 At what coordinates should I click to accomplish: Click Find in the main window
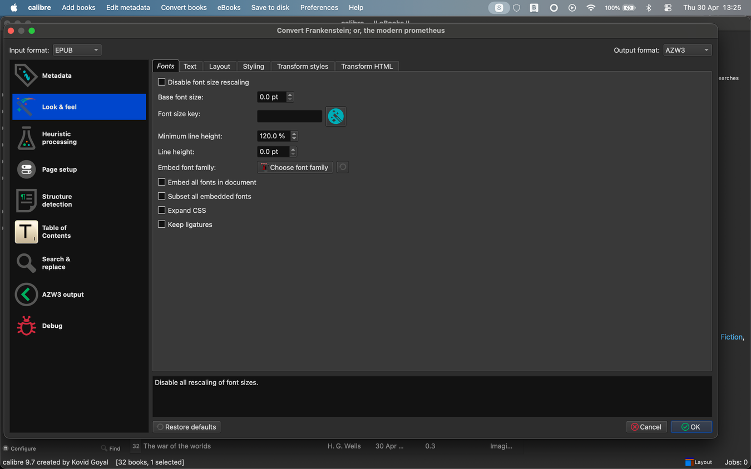(110, 448)
